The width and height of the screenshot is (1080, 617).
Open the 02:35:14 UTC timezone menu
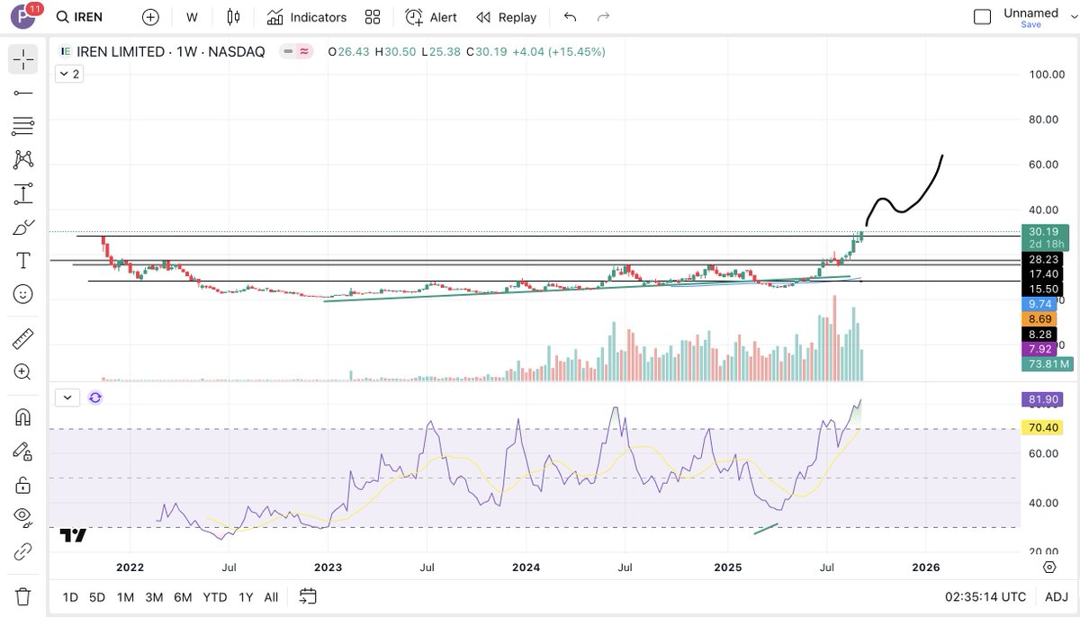985,597
